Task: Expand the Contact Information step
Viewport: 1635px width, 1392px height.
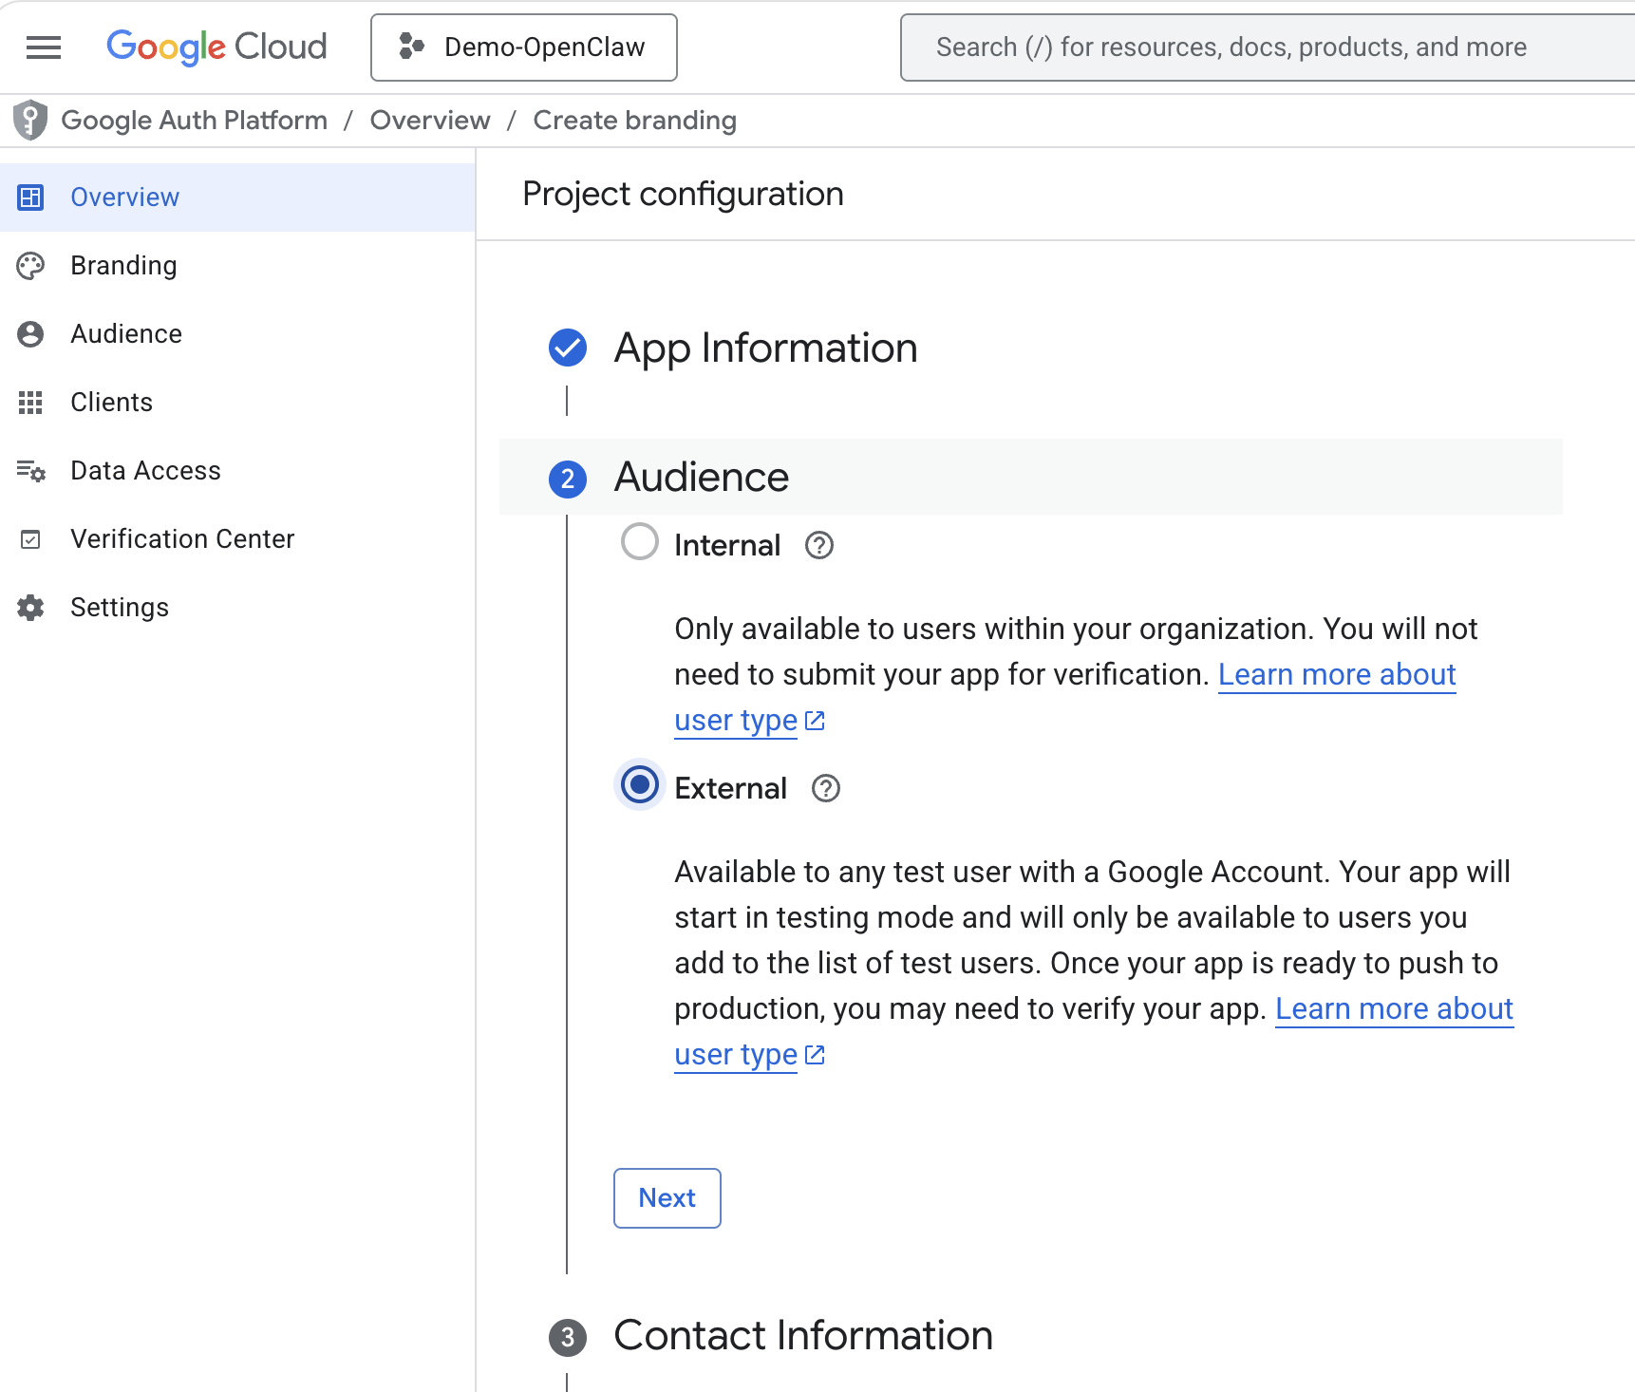Action: [802, 1335]
